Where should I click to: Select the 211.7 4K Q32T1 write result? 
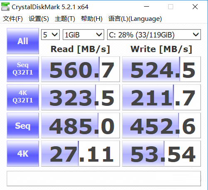pyautogui.click(x=162, y=97)
